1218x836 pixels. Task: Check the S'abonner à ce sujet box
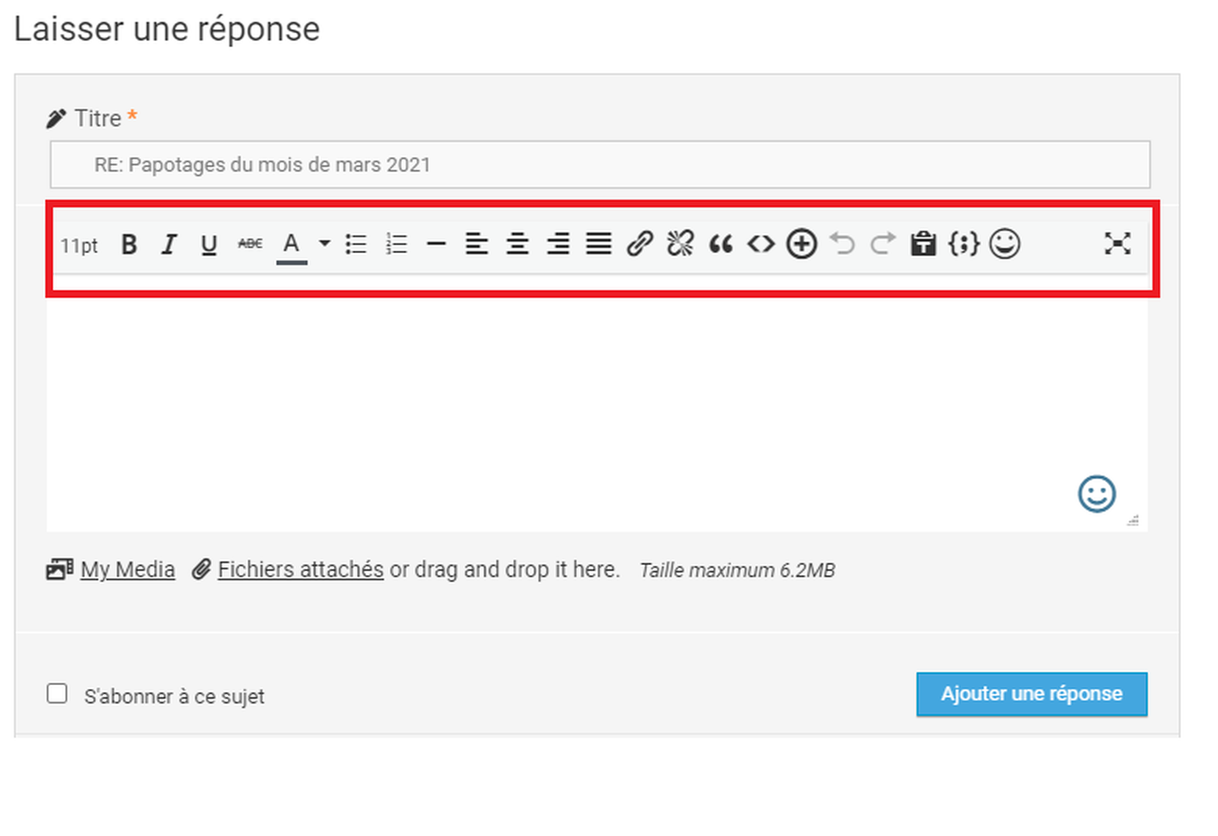(x=57, y=694)
